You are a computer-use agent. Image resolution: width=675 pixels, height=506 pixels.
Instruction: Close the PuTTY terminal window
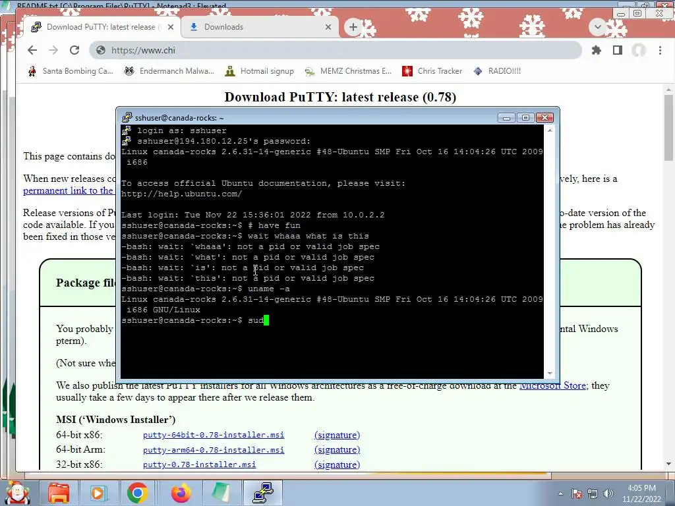544,117
